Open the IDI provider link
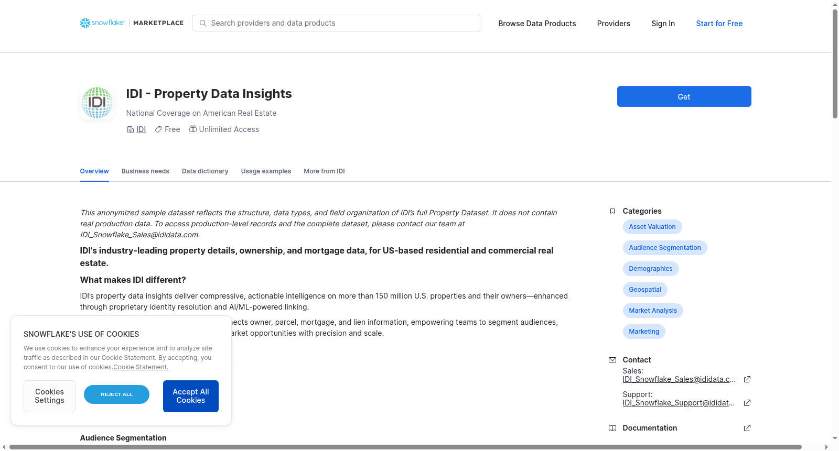Image resolution: width=839 pixels, height=451 pixels. click(141, 129)
